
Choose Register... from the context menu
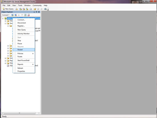[x=24, y=26]
